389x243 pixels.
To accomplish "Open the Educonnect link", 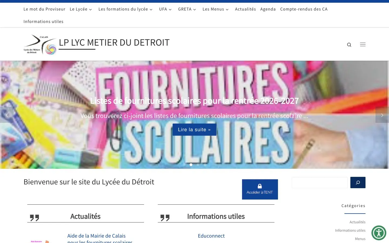I will [x=211, y=236].
